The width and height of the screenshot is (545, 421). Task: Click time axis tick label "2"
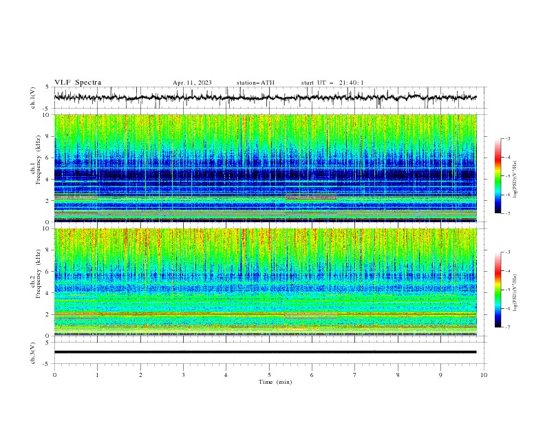click(140, 375)
